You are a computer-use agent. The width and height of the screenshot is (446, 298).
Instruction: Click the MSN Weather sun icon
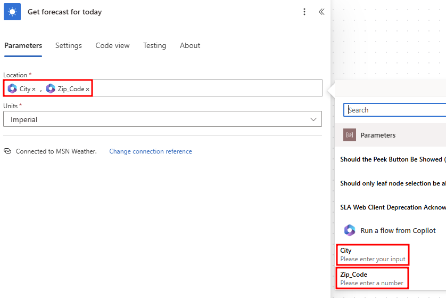(x=12, y=12)
